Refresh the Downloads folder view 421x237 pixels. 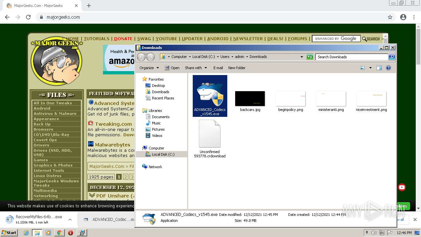(x=310, y=57)
